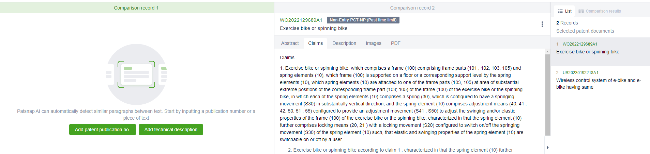The height and width of the screenshot is (154, 650).
Task: Switch to the Abstract tab
Action: point(290,43)
